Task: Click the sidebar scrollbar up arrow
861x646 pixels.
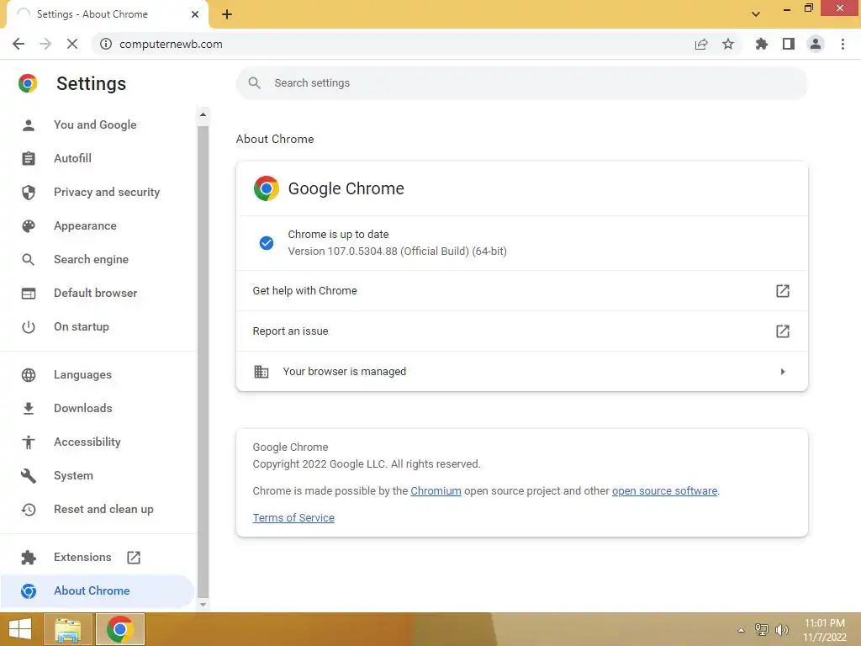Action: point(203,114)
